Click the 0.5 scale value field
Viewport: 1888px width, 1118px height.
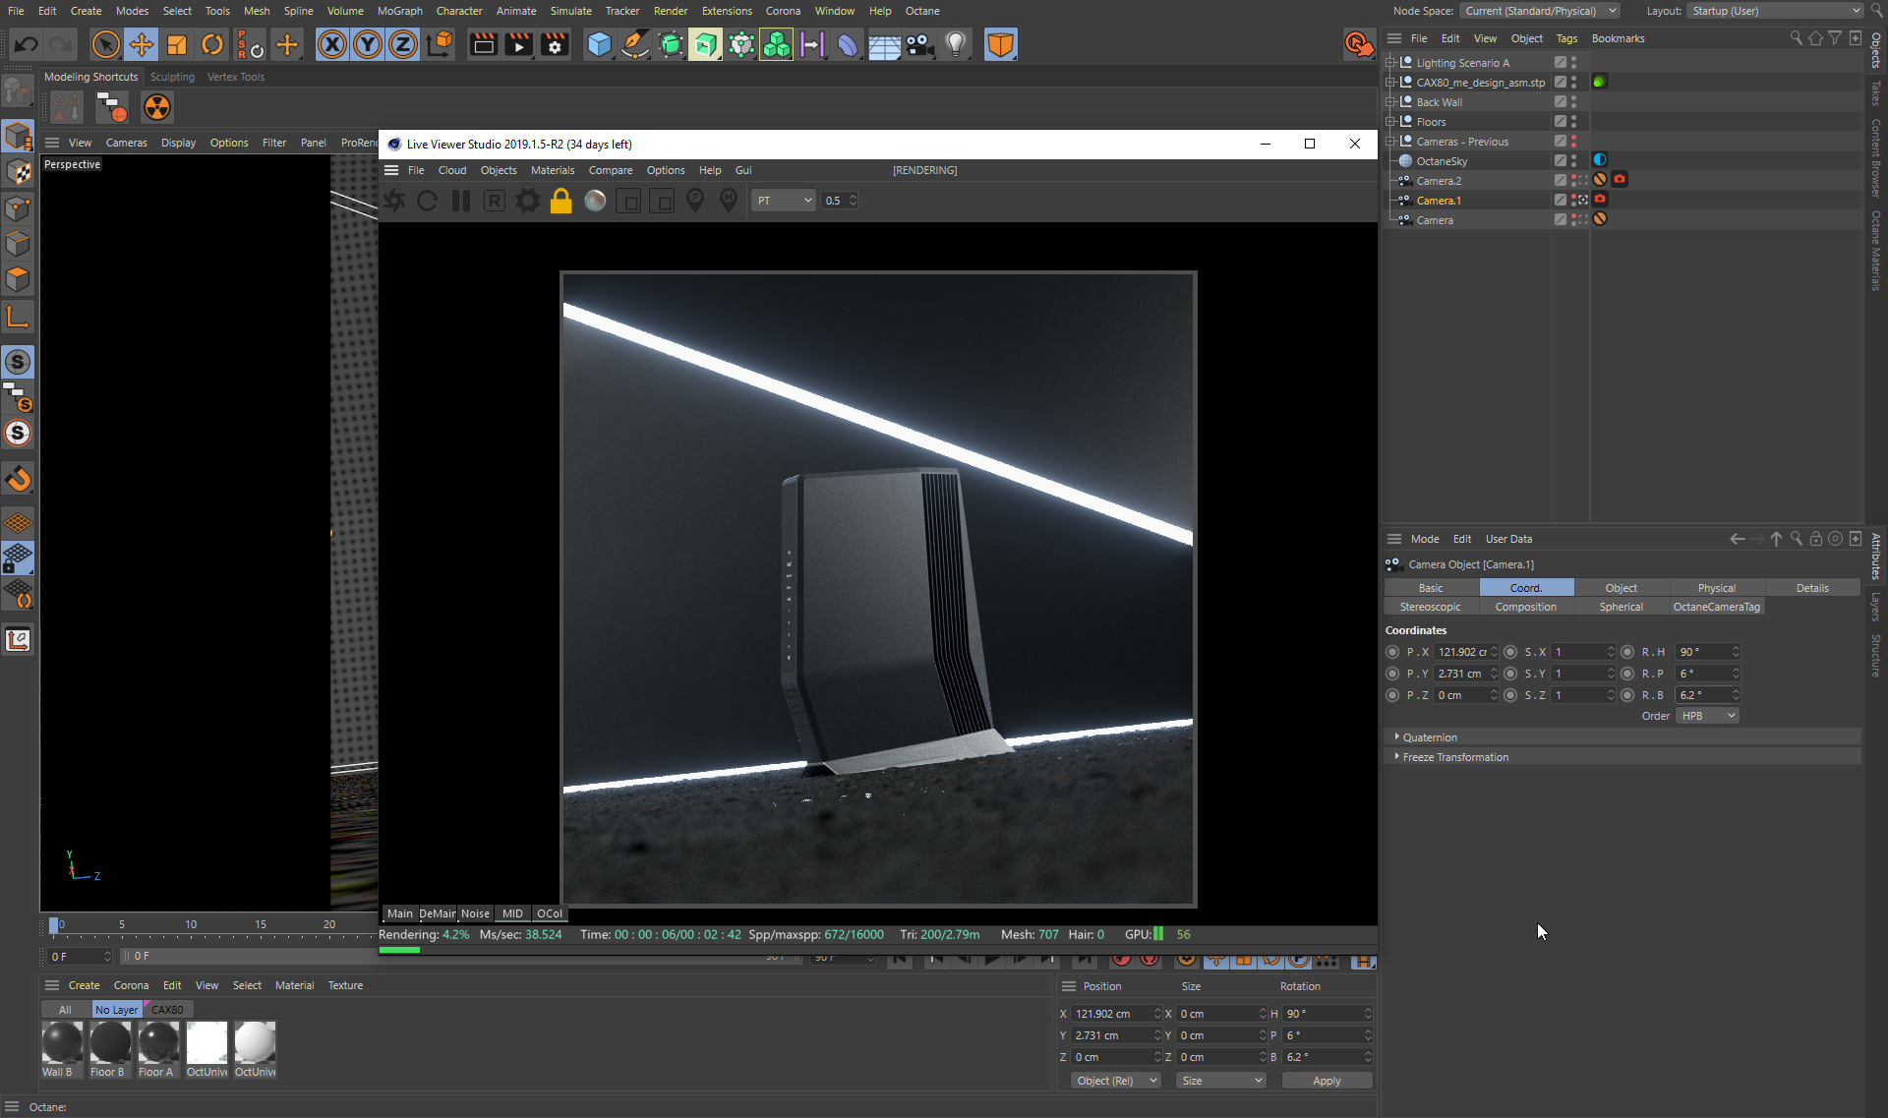(834, 201)
